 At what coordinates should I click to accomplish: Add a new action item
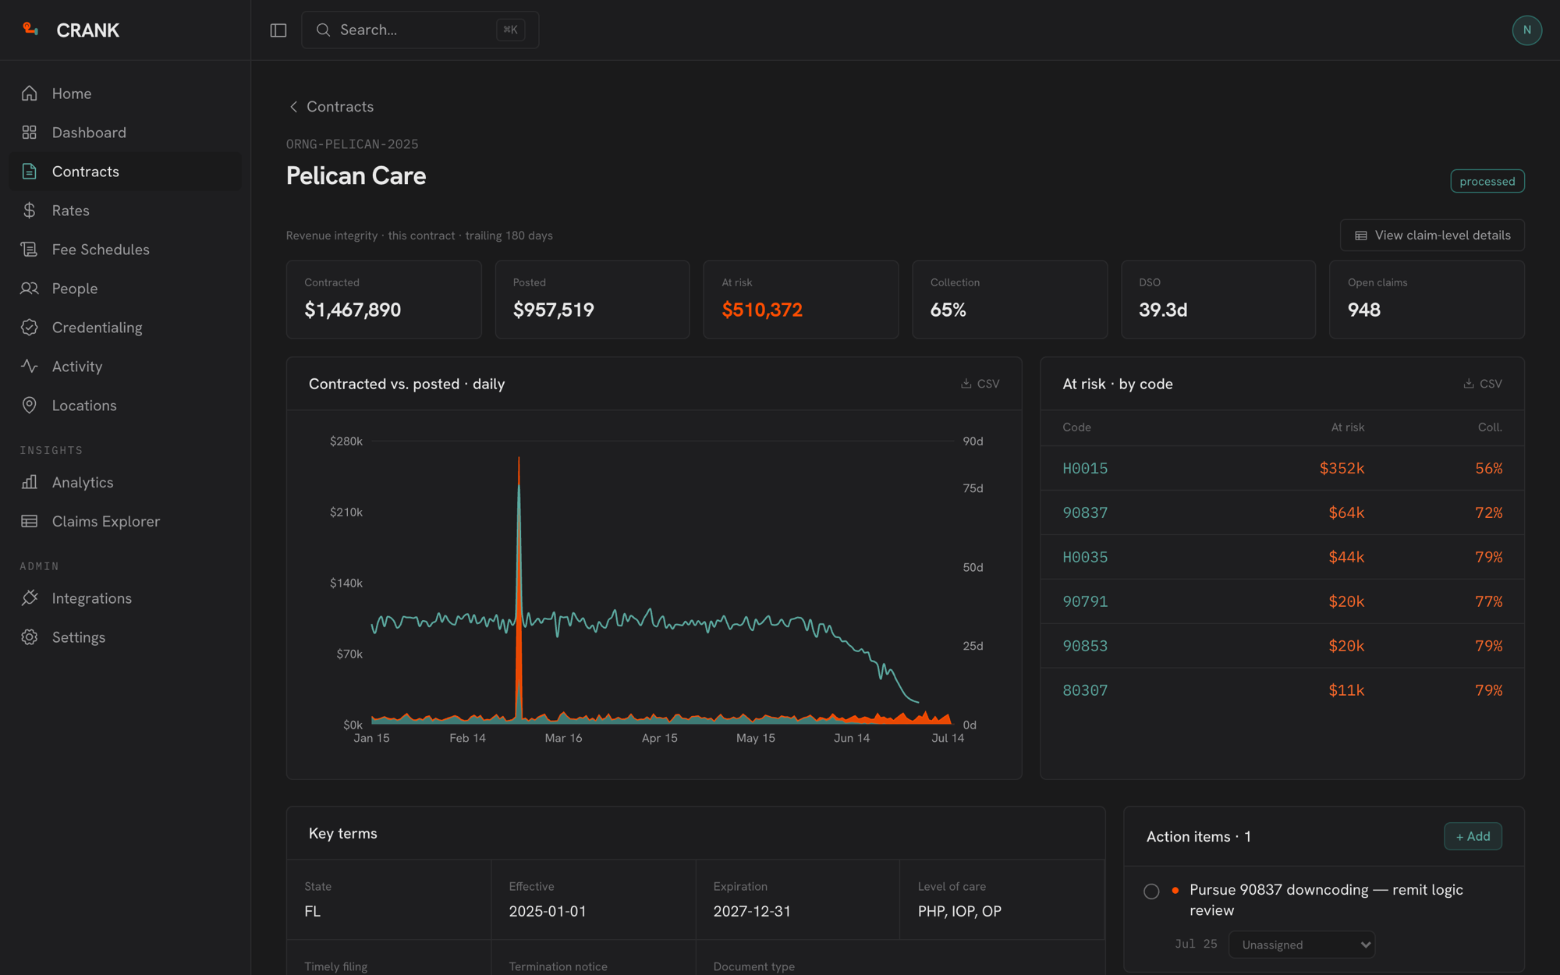[x=1473, y=836]
